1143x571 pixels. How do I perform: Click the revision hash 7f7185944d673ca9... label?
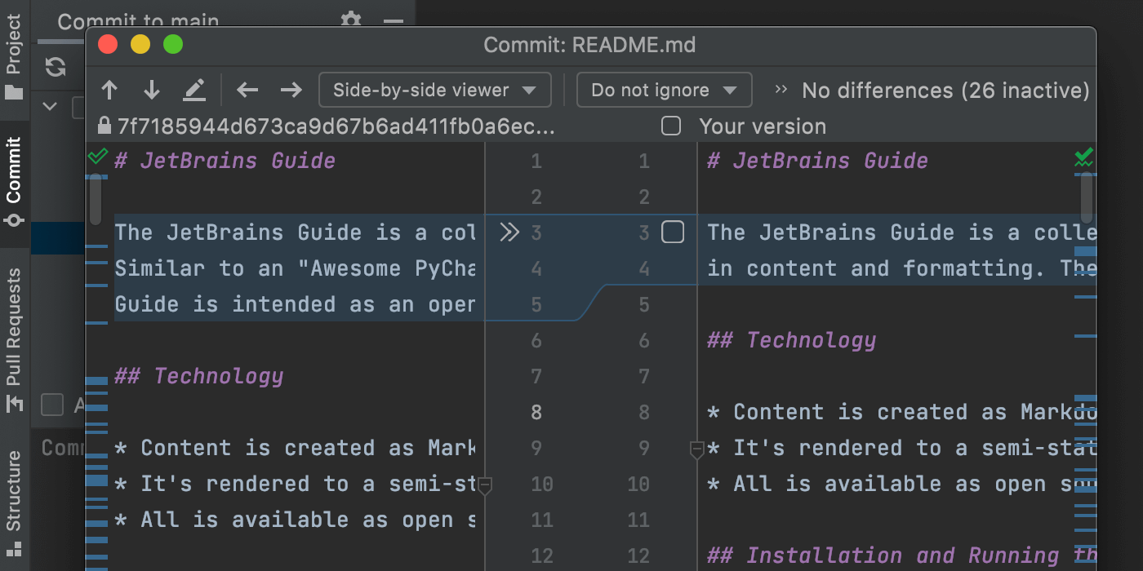pyautogui.click(x=336, y=126)
